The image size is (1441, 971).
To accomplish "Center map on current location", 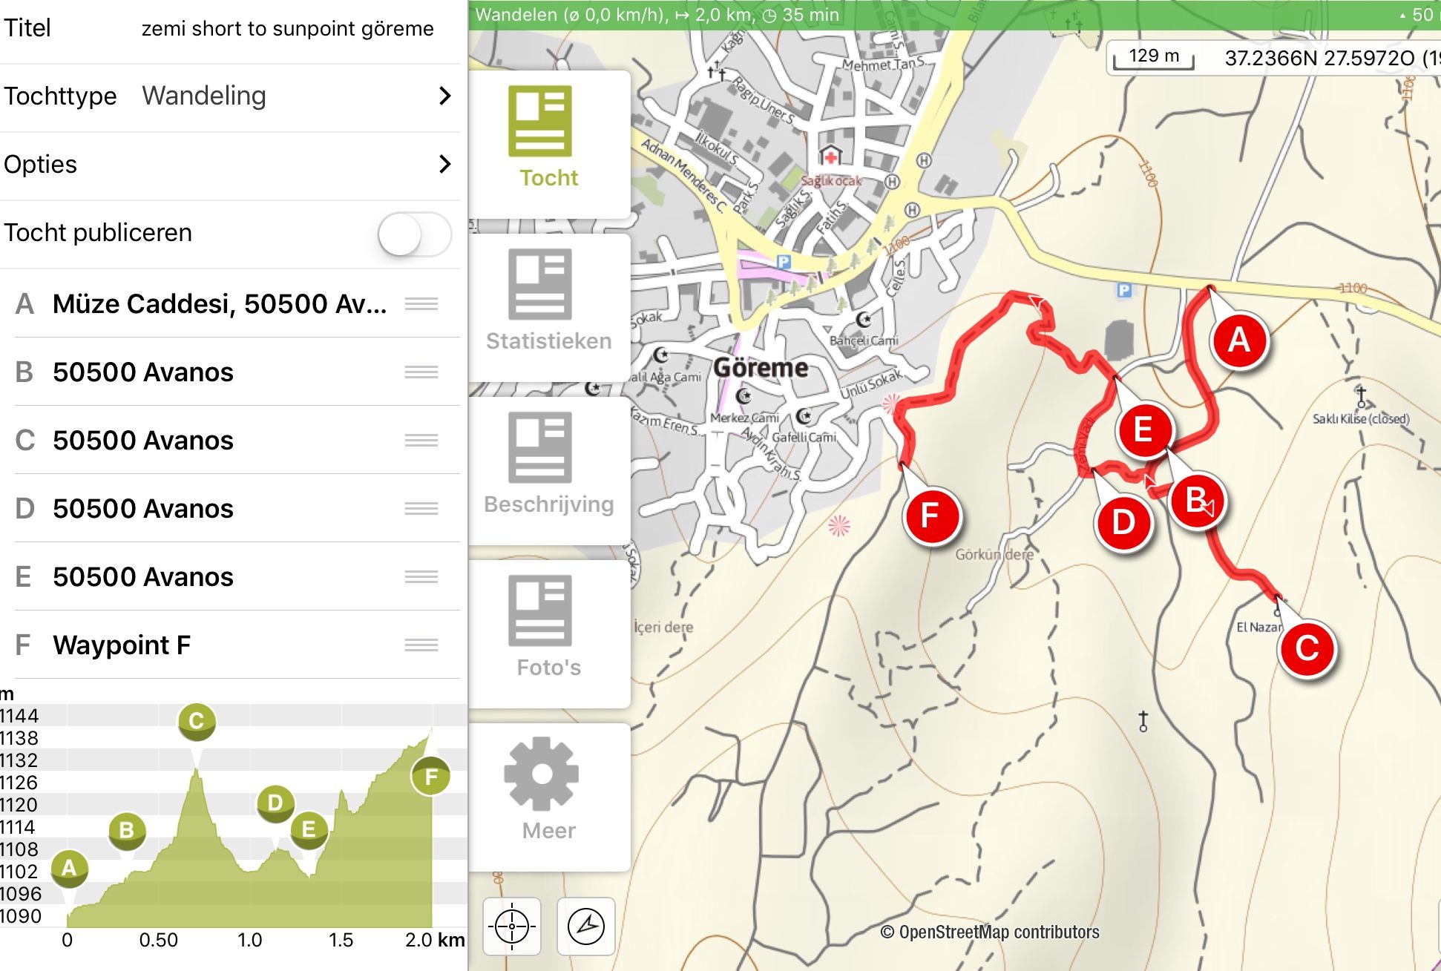I will [511, 926].
